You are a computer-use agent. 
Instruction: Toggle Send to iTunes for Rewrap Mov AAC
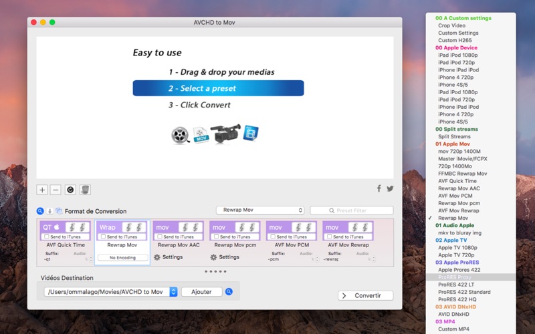160,236
